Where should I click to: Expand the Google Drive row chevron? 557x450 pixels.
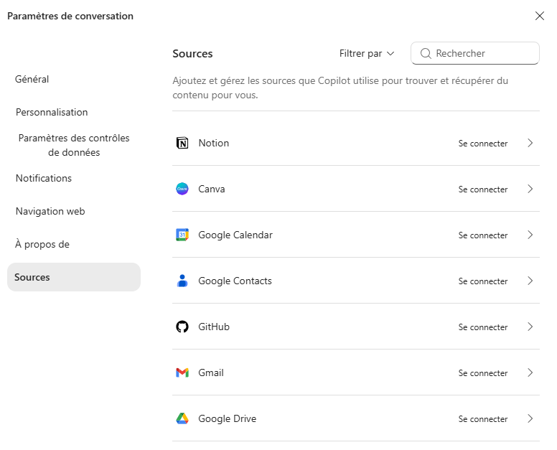[530, 418]
